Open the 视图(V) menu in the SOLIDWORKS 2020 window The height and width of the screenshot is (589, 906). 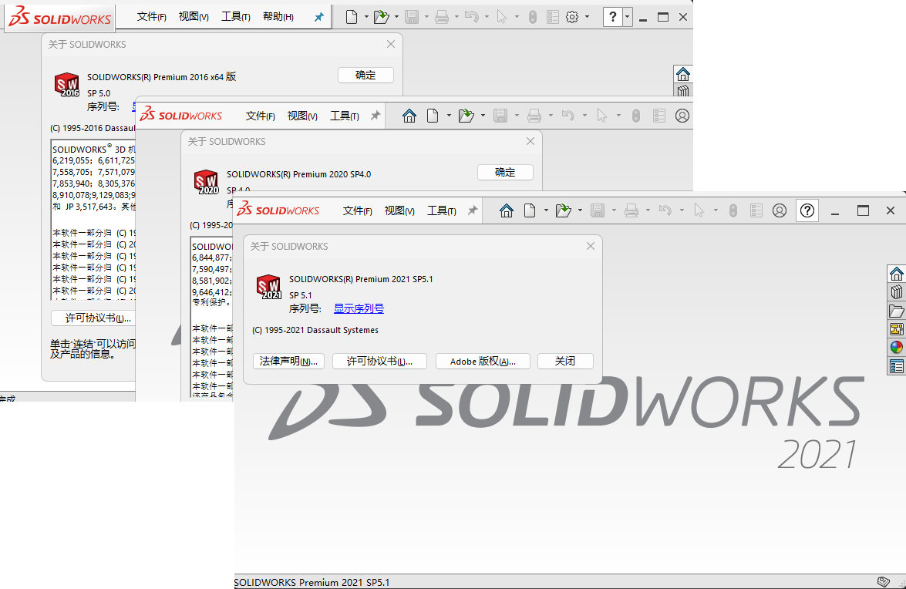pyautogui.click(x=302, y=116)
